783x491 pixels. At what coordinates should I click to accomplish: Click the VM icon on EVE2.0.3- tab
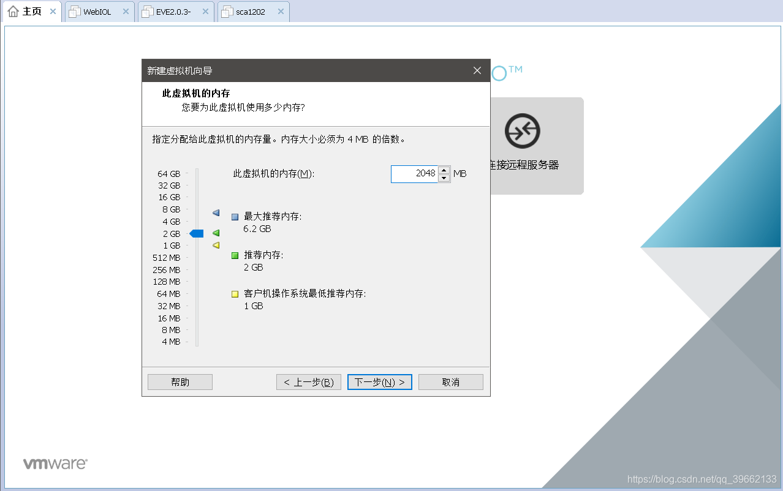[148, 12]
